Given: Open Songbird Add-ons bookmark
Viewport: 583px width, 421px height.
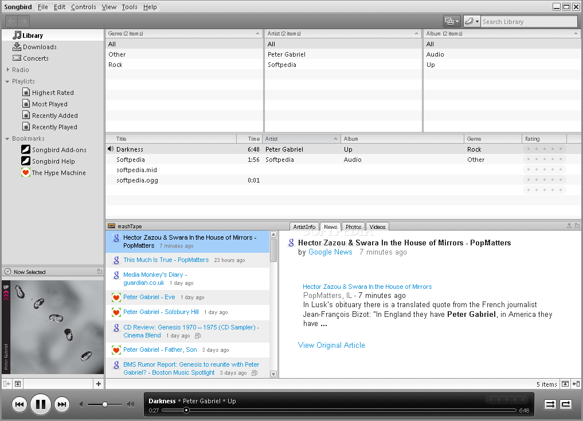Looking at the screenshot, I should [54, 150].
